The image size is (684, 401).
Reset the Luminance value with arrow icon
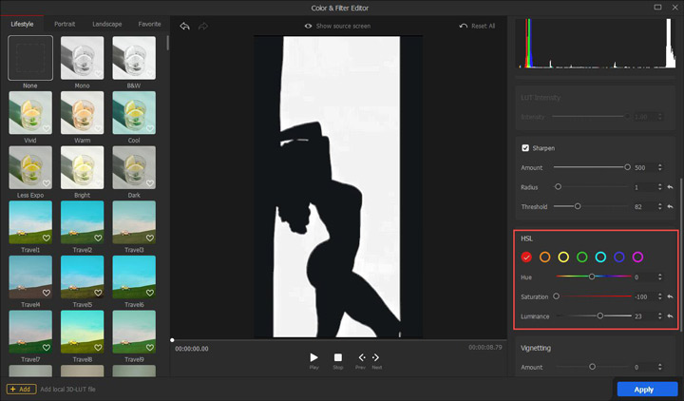pyautogui.click(x=670, y=315)
